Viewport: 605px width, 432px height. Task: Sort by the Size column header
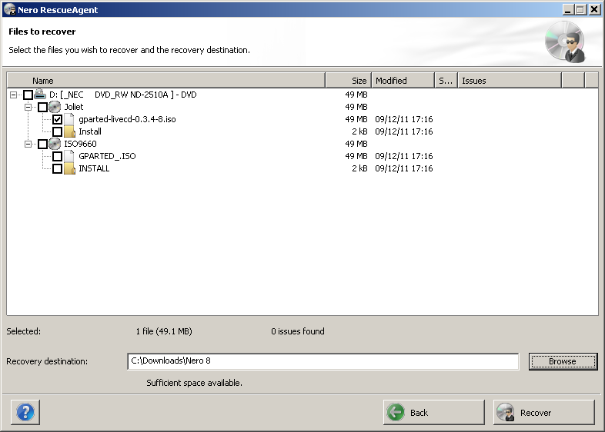click(349, 80)
